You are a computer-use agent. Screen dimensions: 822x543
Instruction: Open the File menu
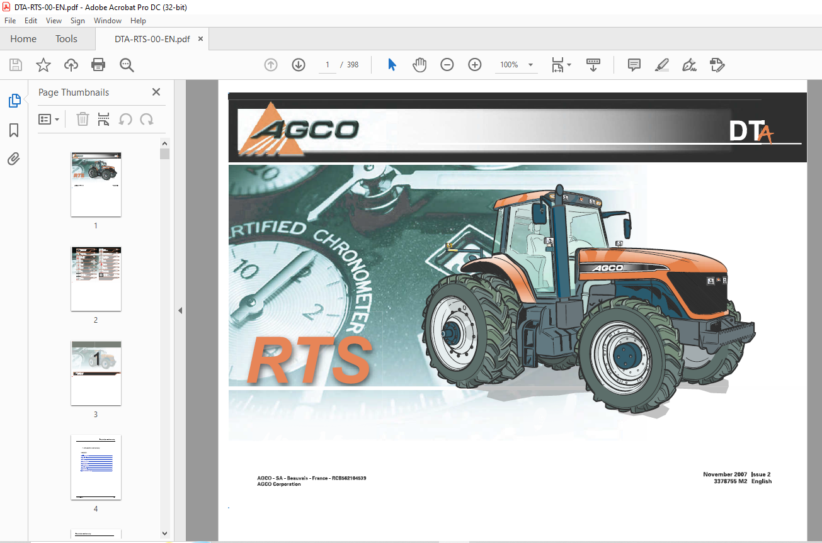point(11,21)
